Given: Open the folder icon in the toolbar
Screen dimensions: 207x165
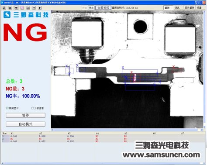Looking at the screenshot, I should [x=16, y=8].
